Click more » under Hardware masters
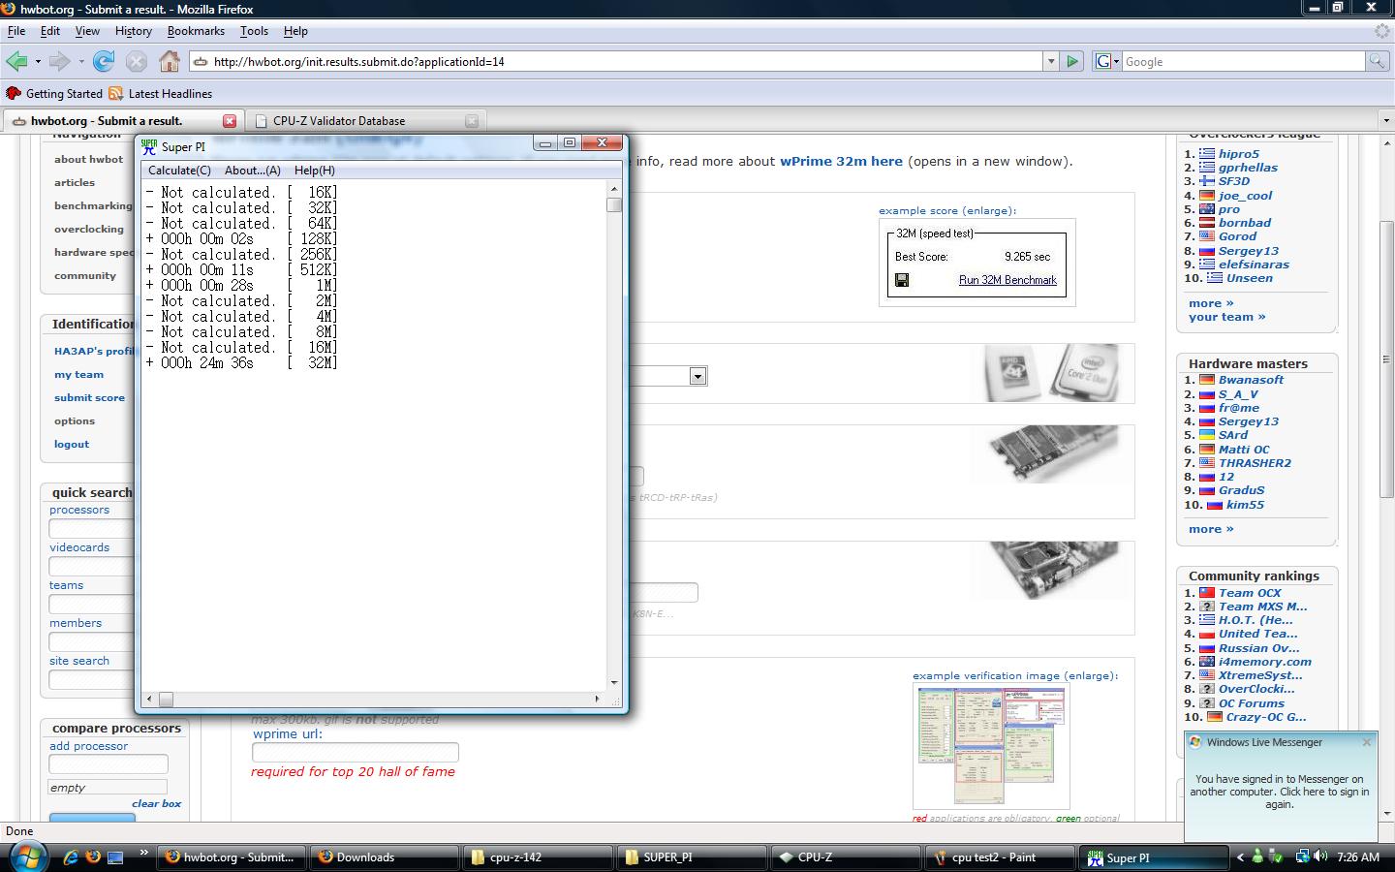The image size is (1395, 872). (x=1211, y=529)
